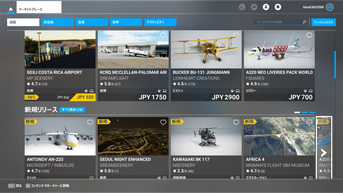Click 新規 badge on Antonov AN-225
This screenshot has width=343, height=193.
[x=31, y=122]
